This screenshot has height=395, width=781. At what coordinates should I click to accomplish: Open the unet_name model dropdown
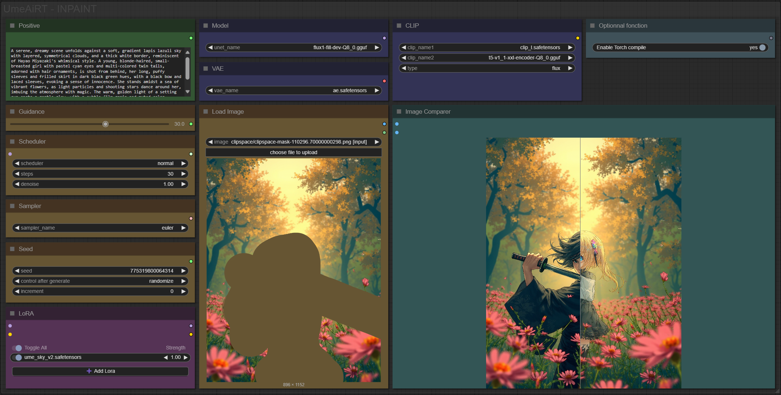[294, 47]
